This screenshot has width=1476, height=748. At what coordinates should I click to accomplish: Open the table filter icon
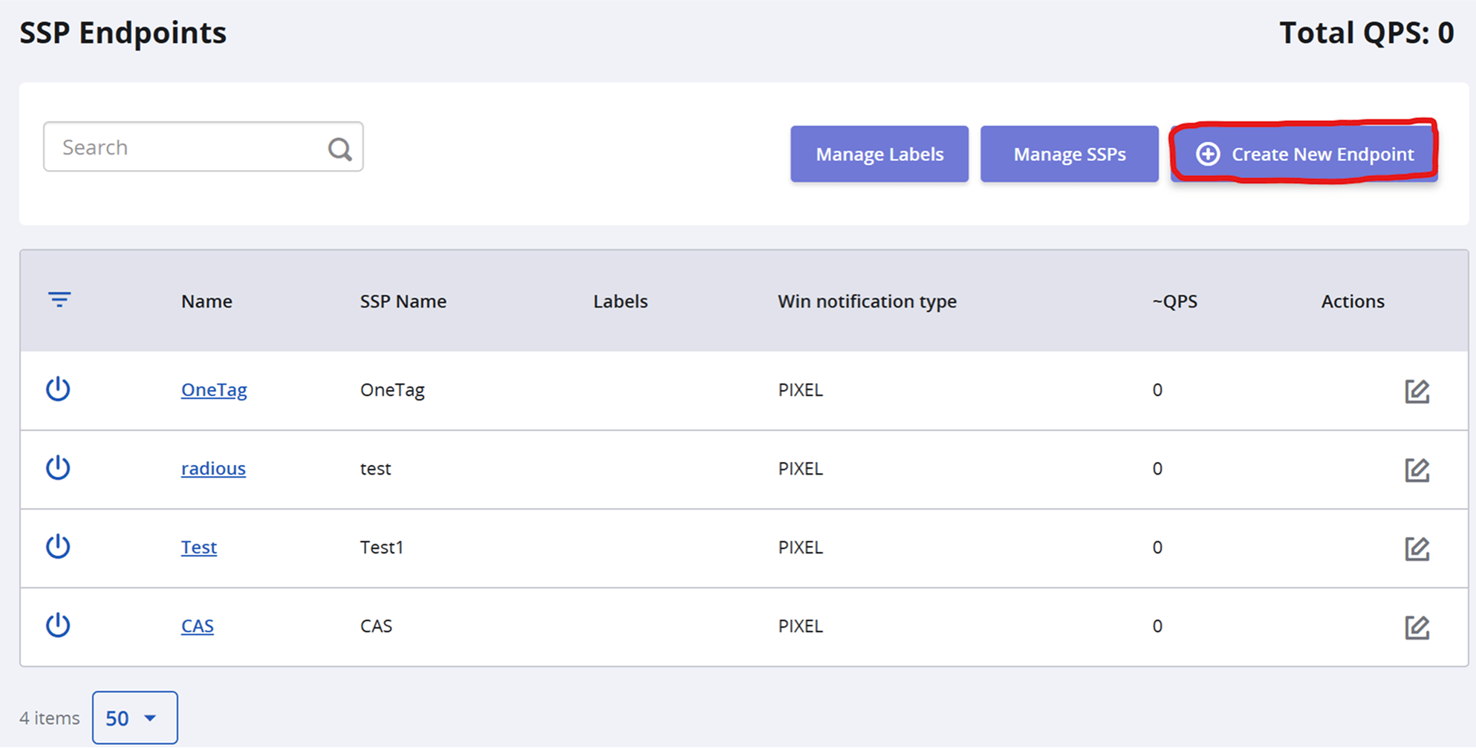coord(59,299)
